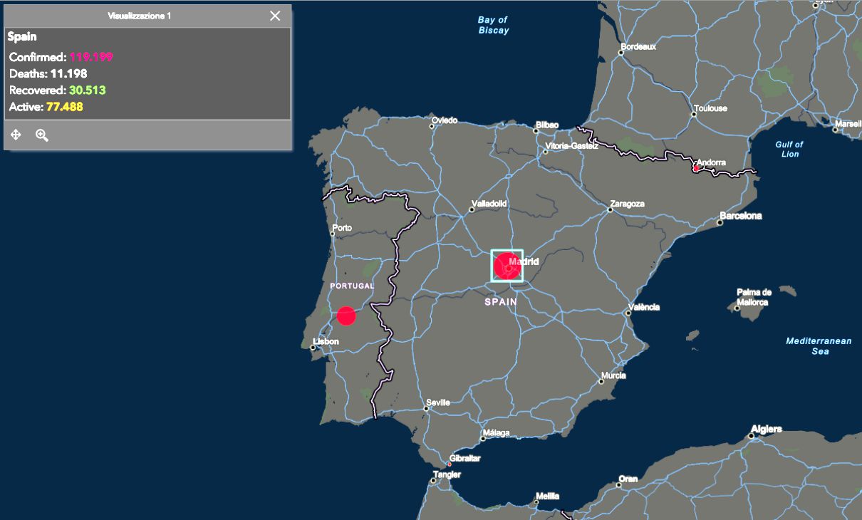
Task: Click the València city label
Action: [x=644, y=308]
